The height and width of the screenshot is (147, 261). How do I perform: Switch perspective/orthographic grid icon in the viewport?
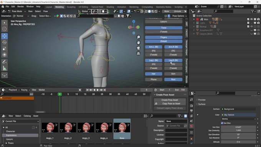[138, 54]
